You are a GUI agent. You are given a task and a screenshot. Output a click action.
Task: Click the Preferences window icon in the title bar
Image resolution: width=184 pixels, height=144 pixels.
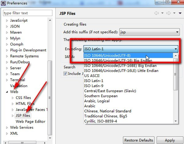3,3
